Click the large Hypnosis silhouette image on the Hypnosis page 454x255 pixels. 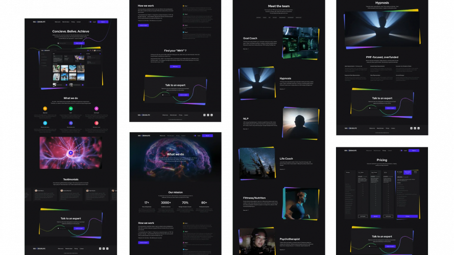pos(382,29)
